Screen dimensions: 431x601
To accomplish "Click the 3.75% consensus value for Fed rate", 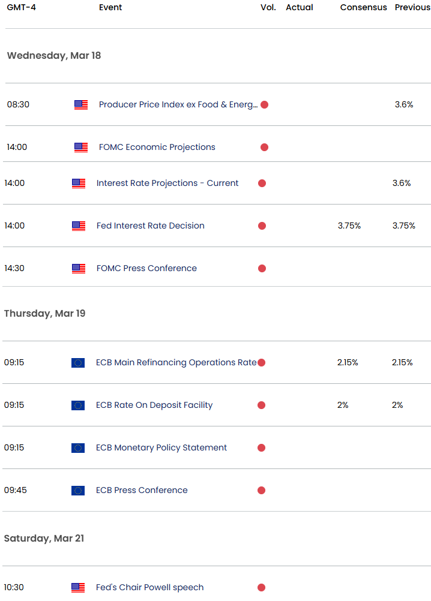I will pyautogui.click(x=349, y=226).
